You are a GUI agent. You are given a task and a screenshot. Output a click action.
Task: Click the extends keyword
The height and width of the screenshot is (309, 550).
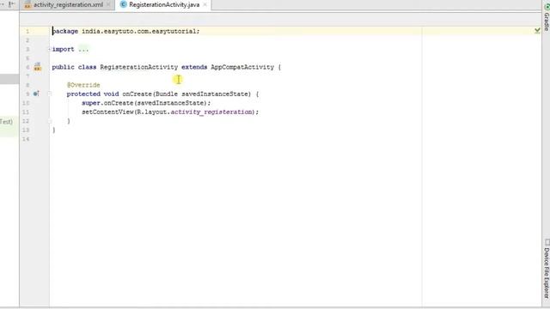[194, 67]
